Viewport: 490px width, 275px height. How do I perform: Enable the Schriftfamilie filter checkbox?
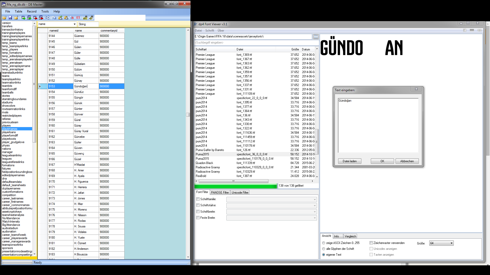click(198, 199)
